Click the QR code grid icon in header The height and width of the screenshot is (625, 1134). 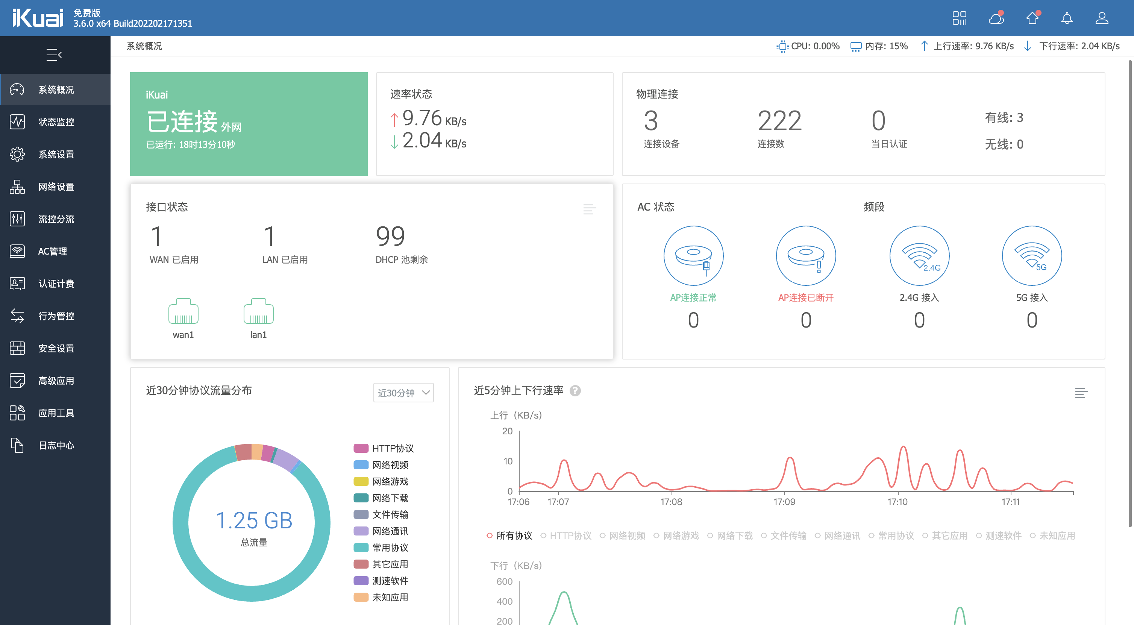click(959, 18)
